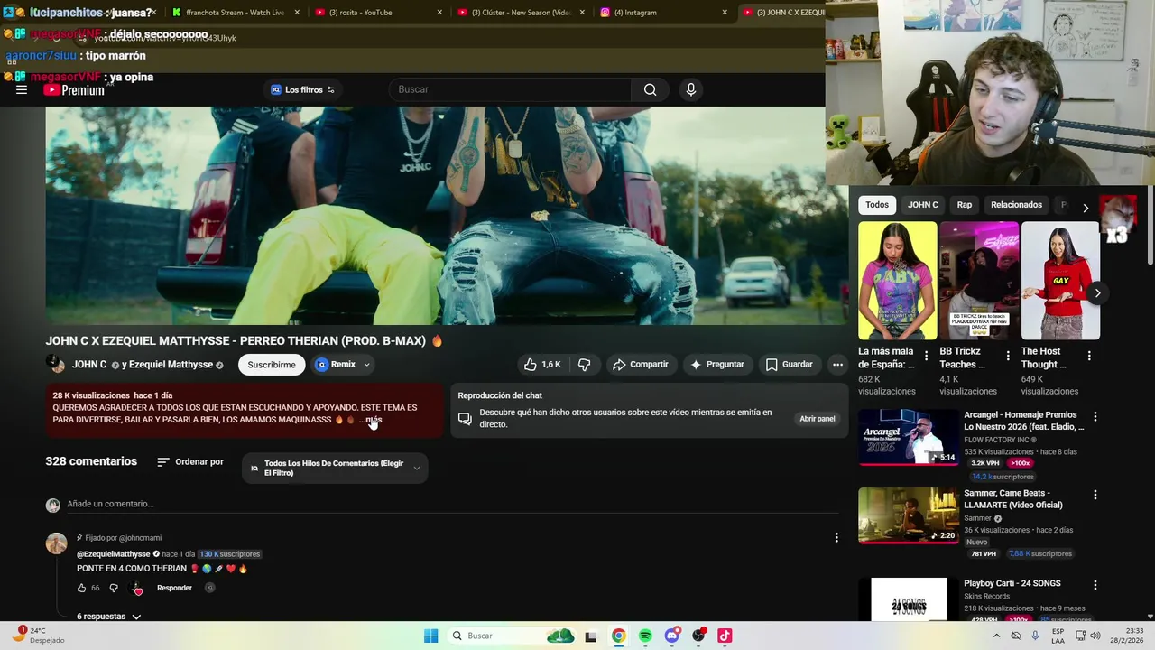Go to YouTube Premium home logo
The height and width of the screenshot is (650, 1155).
[74, 90]
